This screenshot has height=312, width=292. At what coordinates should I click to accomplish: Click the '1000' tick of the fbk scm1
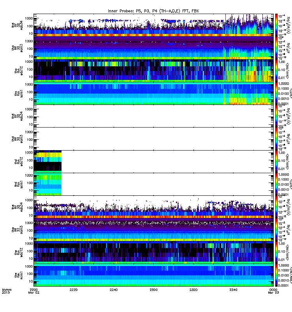pos(29,266)
